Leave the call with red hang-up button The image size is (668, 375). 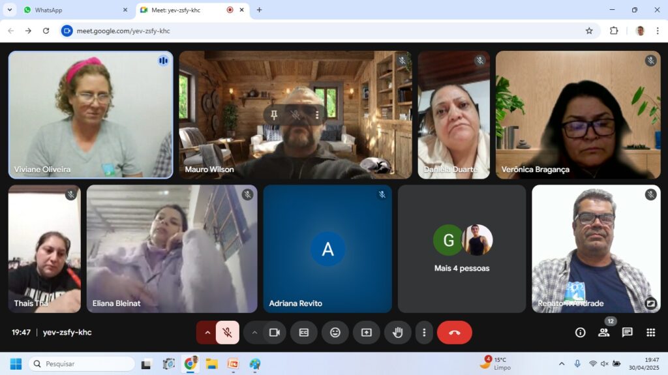tap(454, 333)
